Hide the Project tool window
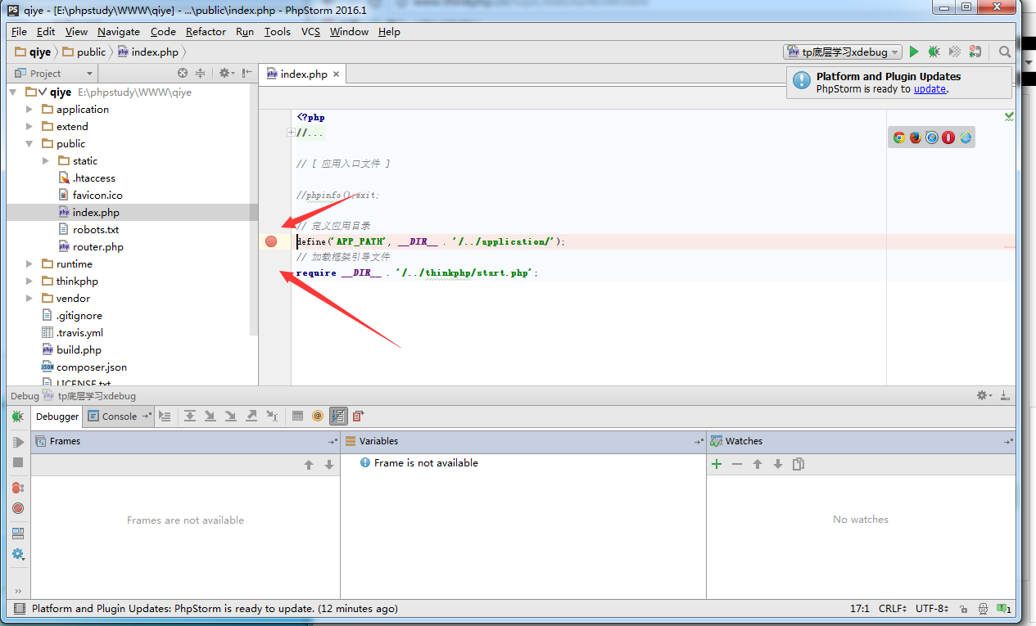The width and height of the screenshot is (1036, 626). [247, 73]
